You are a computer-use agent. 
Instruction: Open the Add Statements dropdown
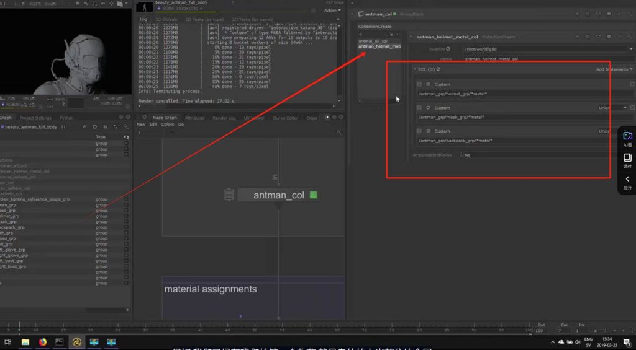pos(614,69)
